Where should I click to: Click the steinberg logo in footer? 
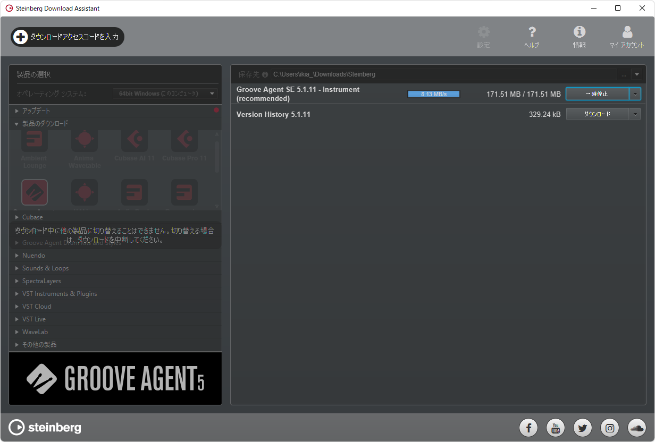pyautogui.click(x=45, y=427)
